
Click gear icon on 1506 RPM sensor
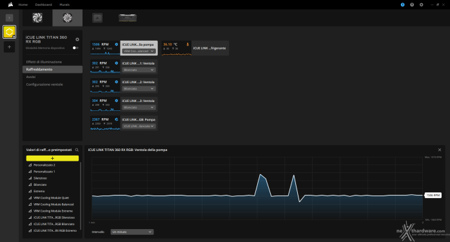point(116,45)
